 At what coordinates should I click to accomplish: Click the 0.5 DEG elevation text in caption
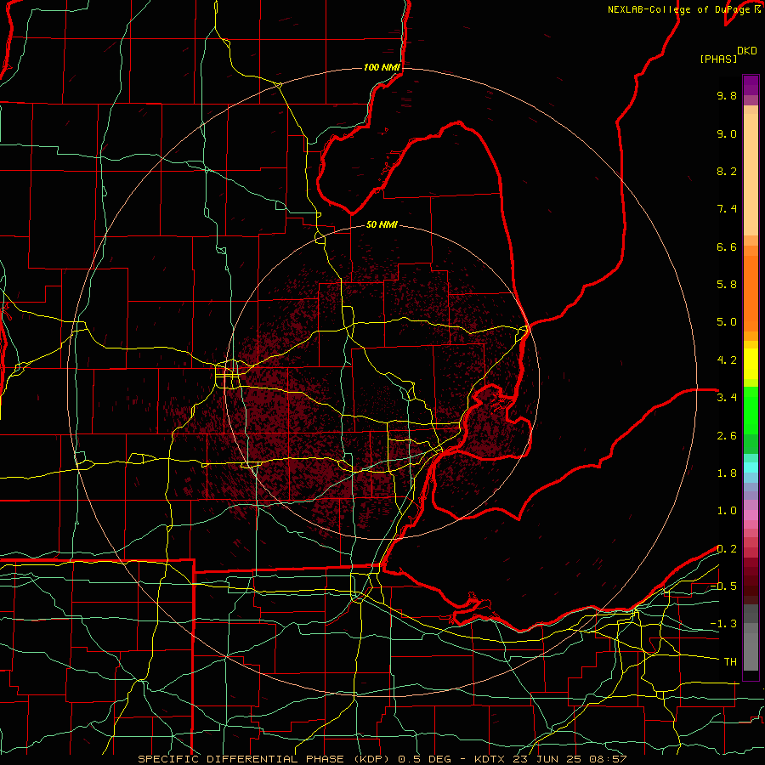pyautogui.click(x=425, y=759)
